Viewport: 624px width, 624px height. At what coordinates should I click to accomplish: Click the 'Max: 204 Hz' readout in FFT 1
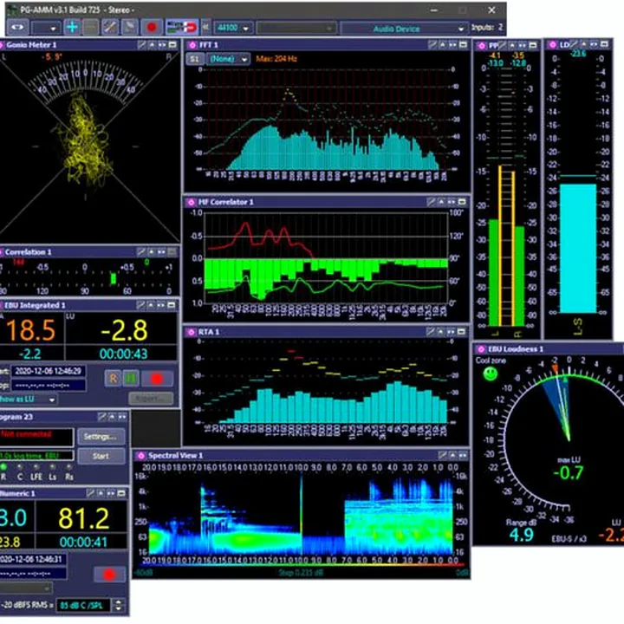(276, 59)
